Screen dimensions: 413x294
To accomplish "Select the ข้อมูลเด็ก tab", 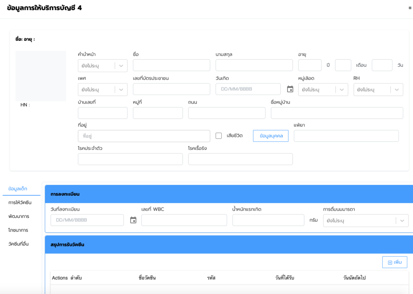I will (18, 188).
